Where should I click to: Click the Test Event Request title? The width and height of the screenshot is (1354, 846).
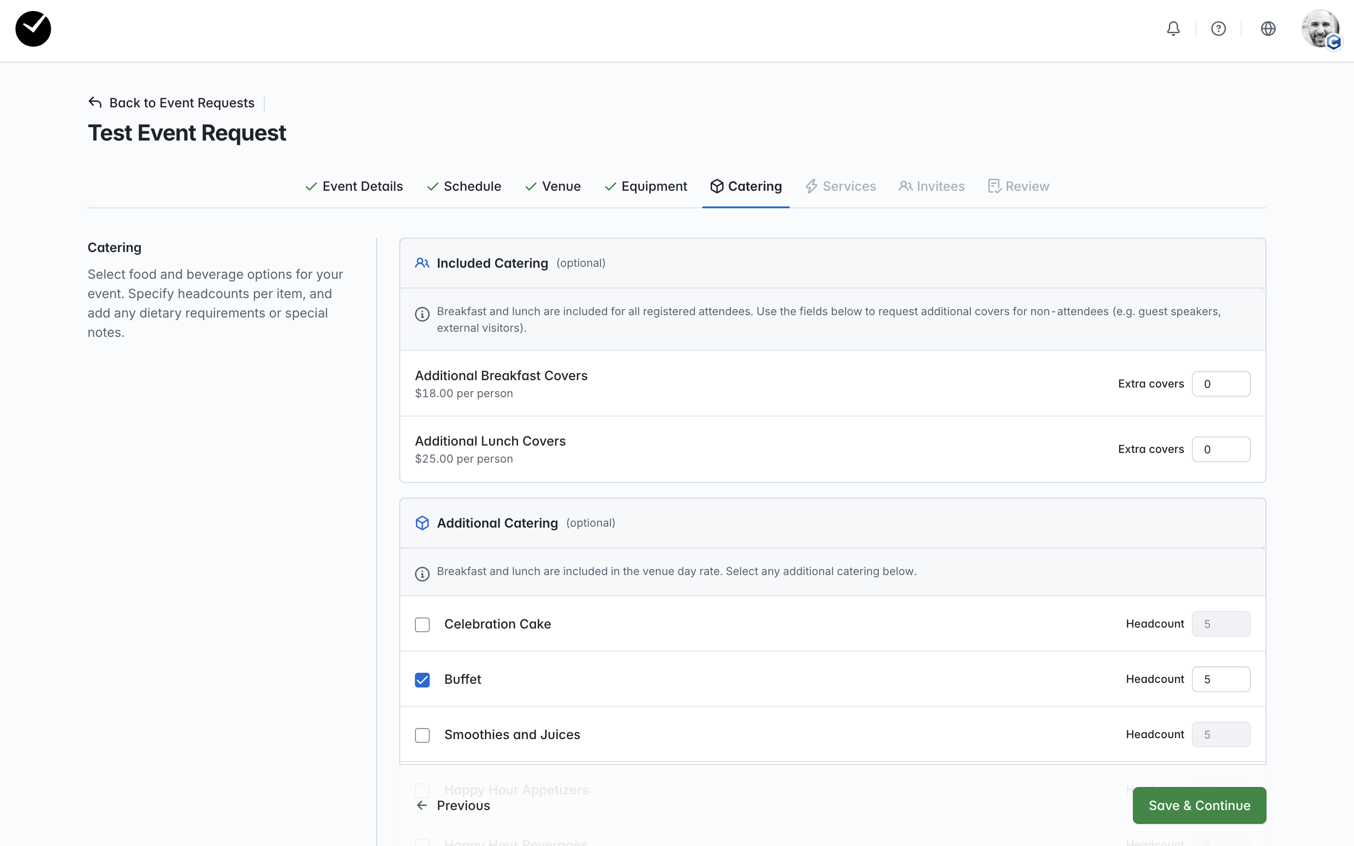pos(187,133)
